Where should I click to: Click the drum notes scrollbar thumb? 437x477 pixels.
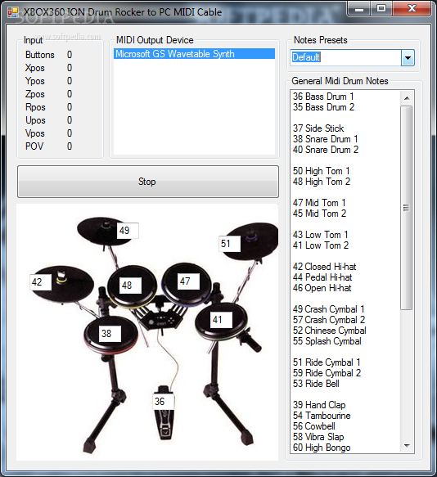(406, 208)
